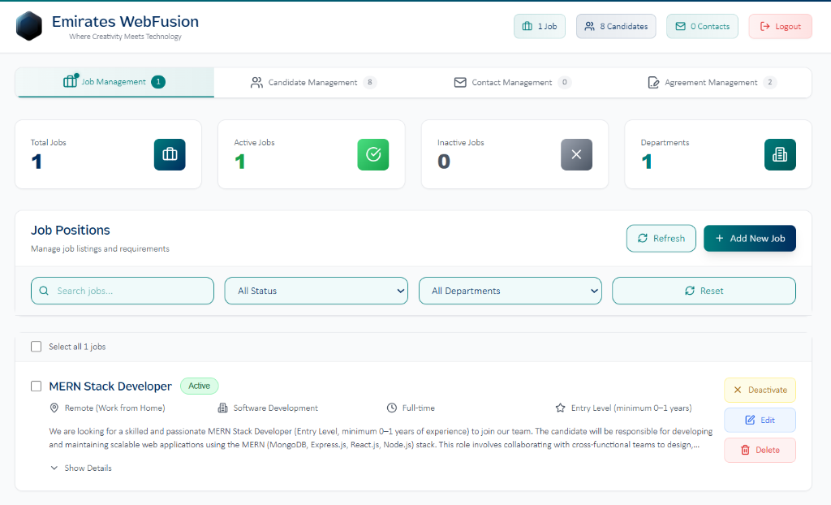Delete the MERN Stack Developer job

pos(760,450)
